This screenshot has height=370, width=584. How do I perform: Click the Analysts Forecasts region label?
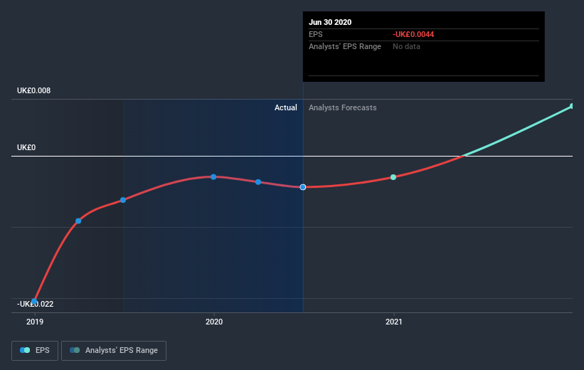pos(343,107)
